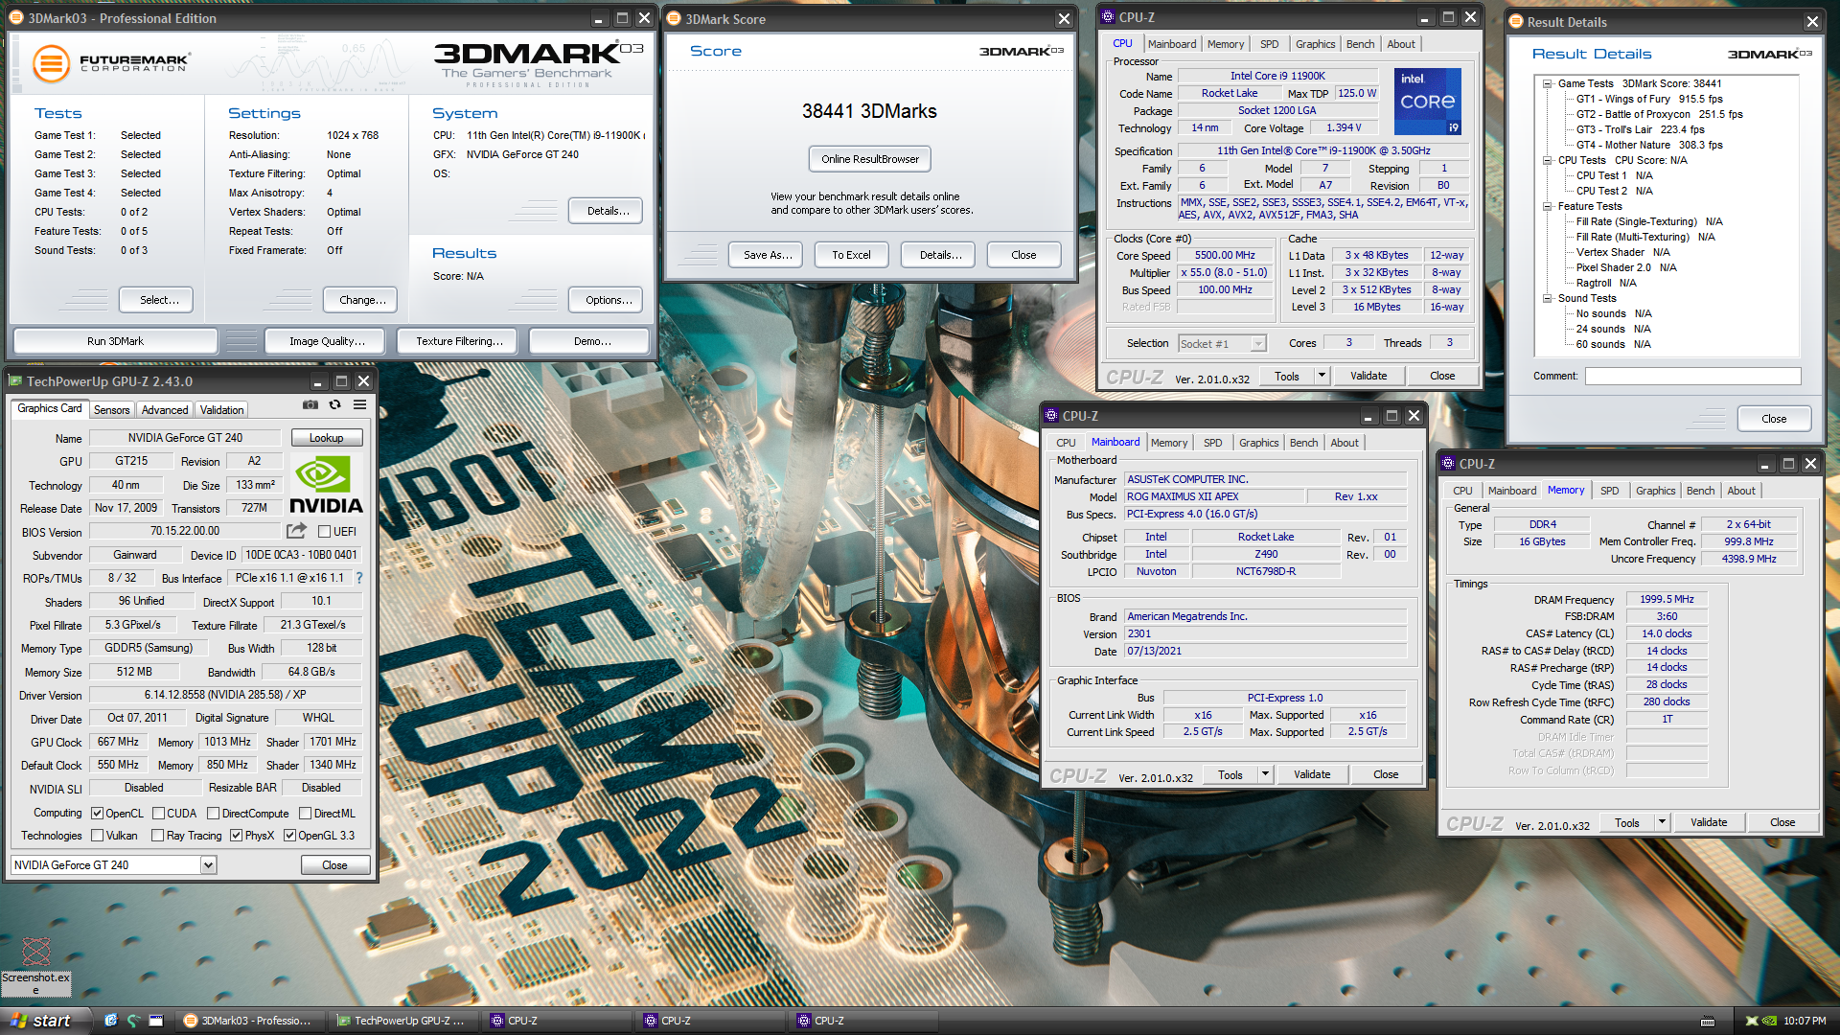The width and height of the screenshot is (1840, 1035).
Task: Toggle the PhysX checkbox
Action: [x=236, y=836]
